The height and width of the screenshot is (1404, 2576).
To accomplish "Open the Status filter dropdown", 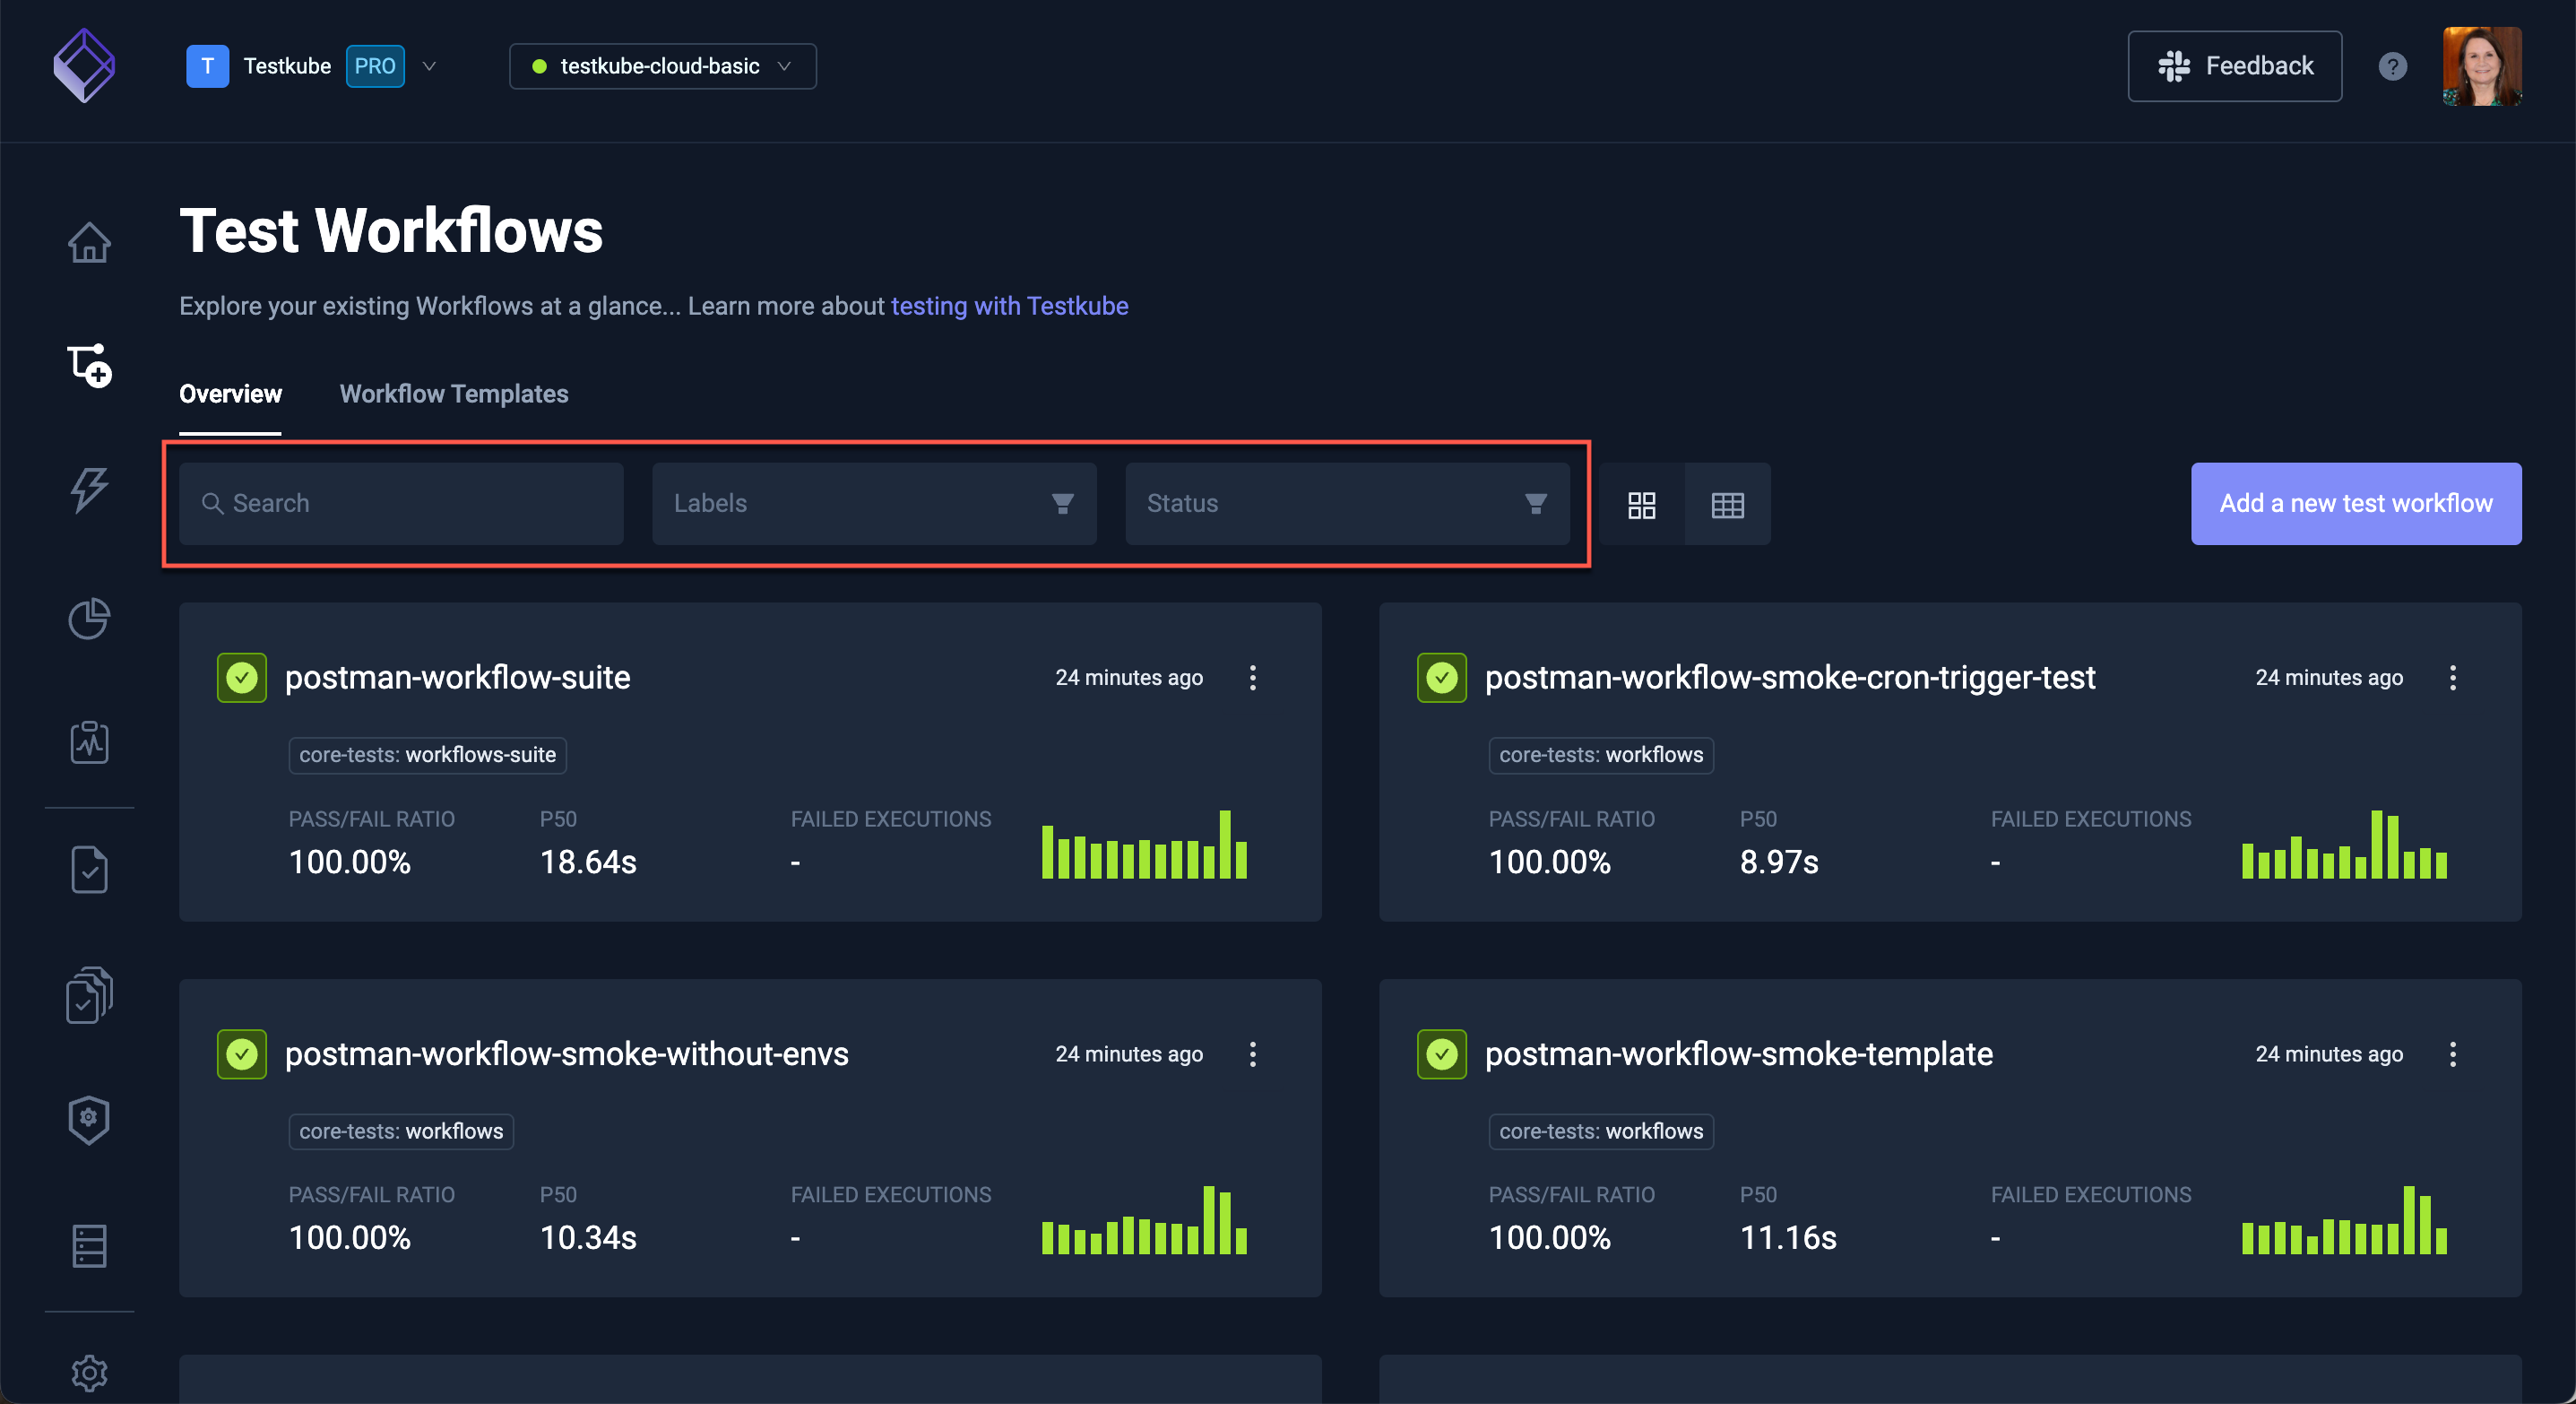I will [x=1348, y=504].
